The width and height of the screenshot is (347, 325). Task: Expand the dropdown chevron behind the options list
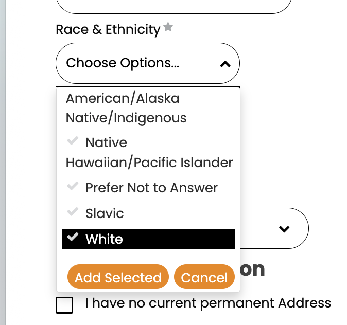tap(284, 229)
